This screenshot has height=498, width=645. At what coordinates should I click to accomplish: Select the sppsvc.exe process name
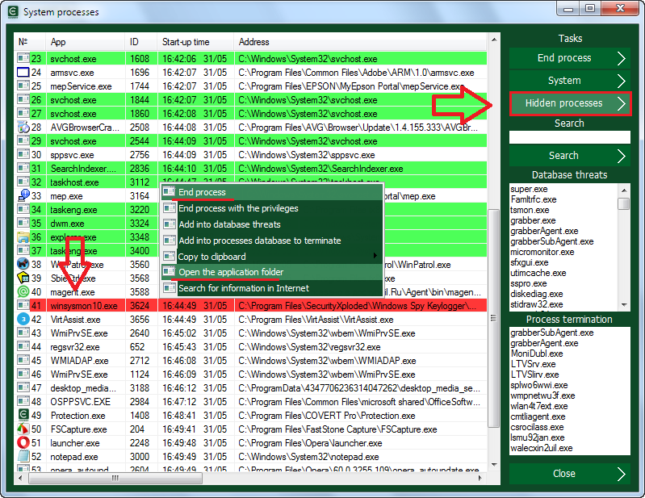coord(72,155)
